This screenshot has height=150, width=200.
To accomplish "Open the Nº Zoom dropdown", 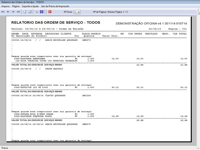I will point(77,12).
